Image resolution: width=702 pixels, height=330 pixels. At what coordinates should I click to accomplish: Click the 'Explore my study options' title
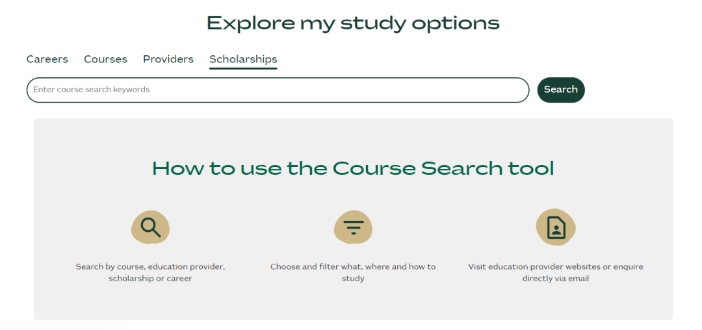click(353, 23)
